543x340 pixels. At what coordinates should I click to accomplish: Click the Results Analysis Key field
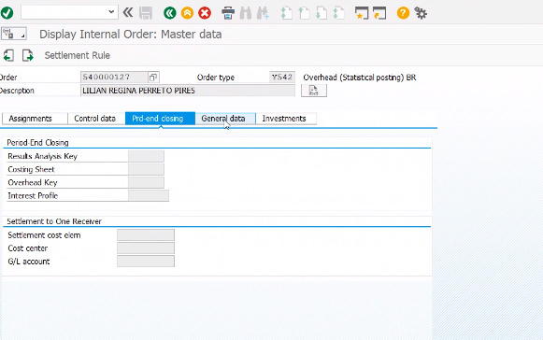point(146,156)
